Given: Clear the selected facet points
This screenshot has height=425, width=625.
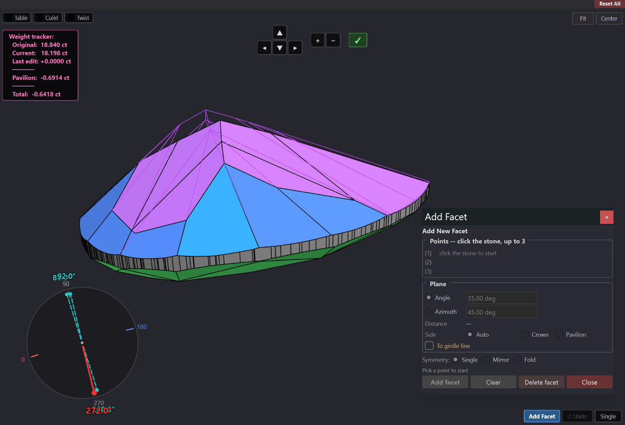Looking at the screenshot, I should pos(493,382).
